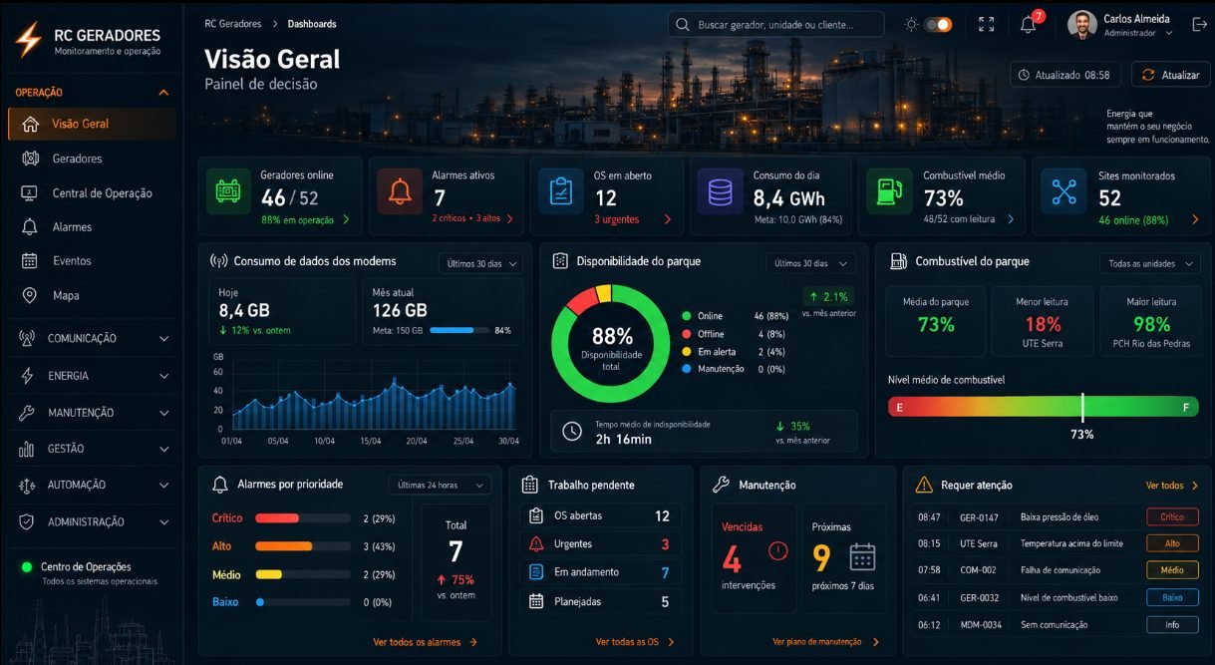Click the Crítico red priority bar
The height and width of the screenshot is (665, 1215).
tap(277, 518)
